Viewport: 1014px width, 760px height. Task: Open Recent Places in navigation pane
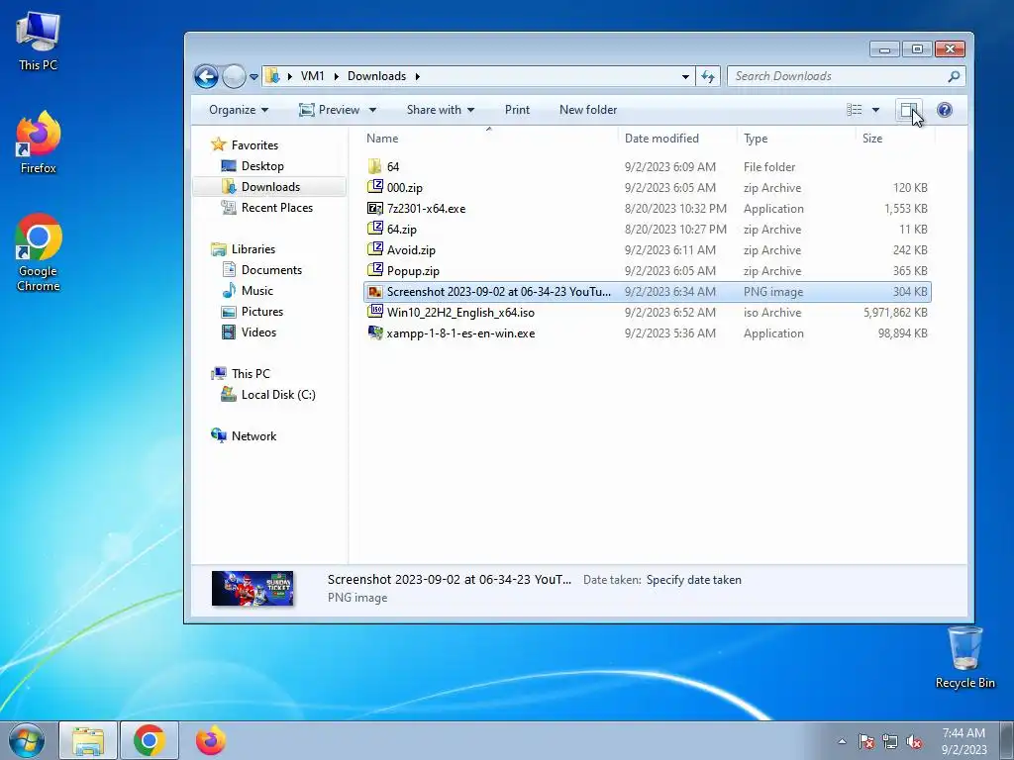pyautogui.click(x=277, y=208)
